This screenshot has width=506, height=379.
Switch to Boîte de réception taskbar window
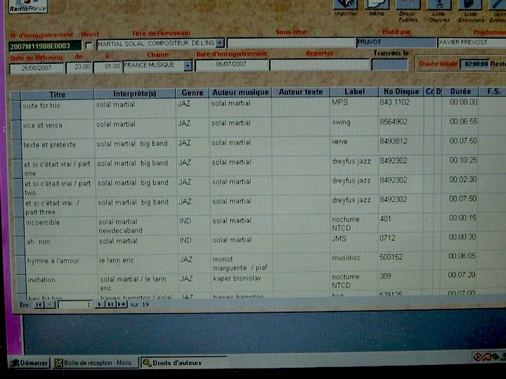click(x=95, y=363)
